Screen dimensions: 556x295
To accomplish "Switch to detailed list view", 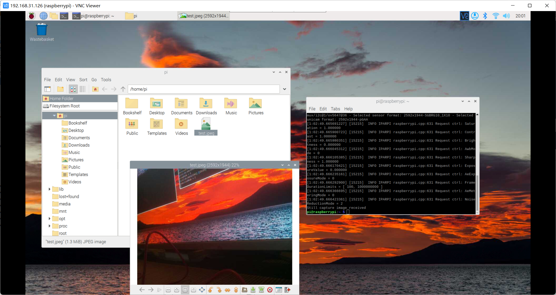I will pyautogui.click(x=83, y=89).
